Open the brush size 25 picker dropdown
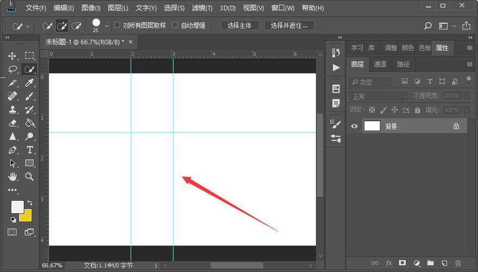 tap(107, 26)
